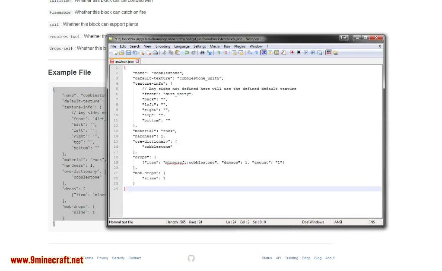Follow the Privacy link in the webpage footer
The height and width of the screenshot is (271, 442).
point(102,258)
